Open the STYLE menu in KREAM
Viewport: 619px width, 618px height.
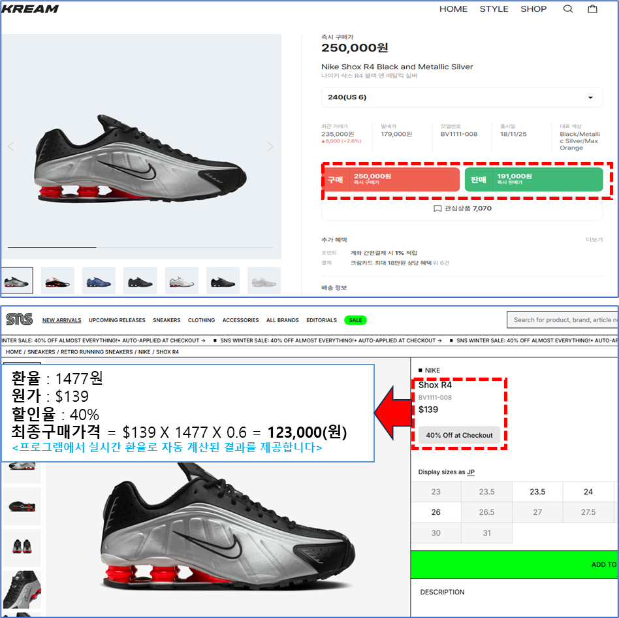[x=494, y=8]
